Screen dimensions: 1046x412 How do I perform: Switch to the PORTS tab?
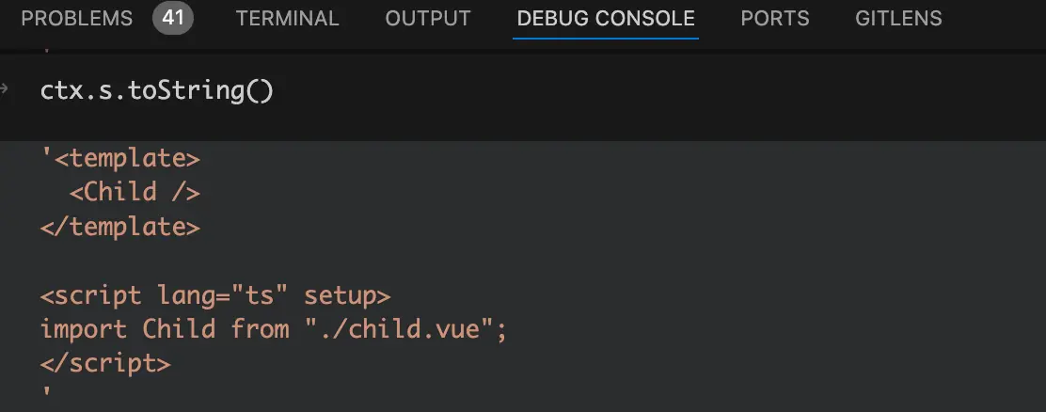[775, 19]
